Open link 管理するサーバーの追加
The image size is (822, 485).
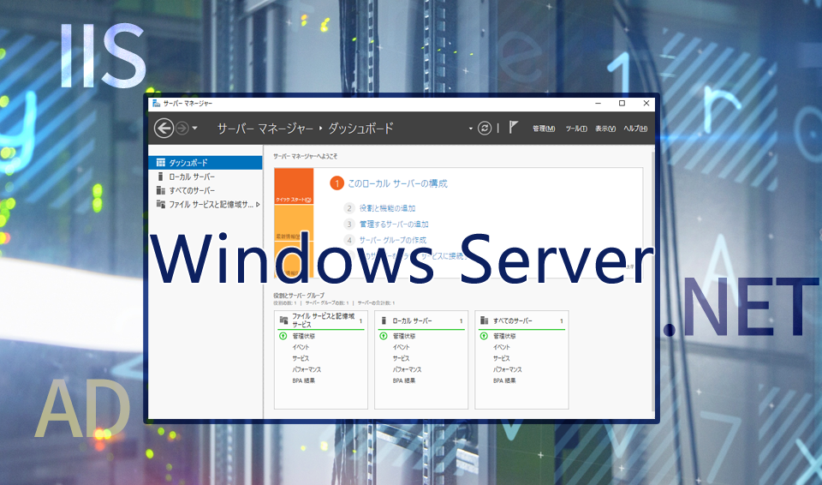394,225
